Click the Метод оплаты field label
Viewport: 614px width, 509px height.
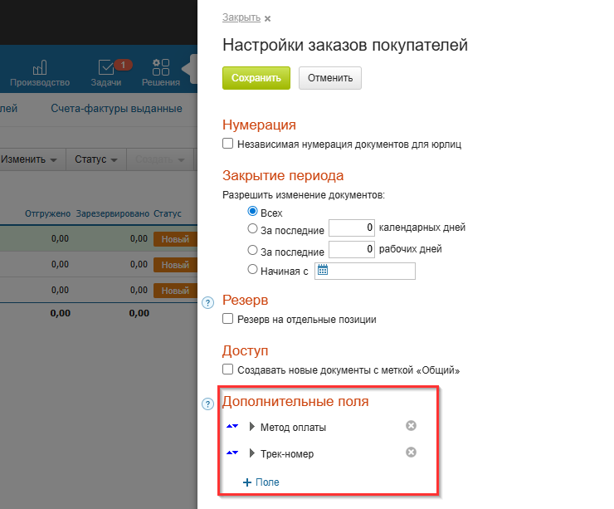click(293, 428)
